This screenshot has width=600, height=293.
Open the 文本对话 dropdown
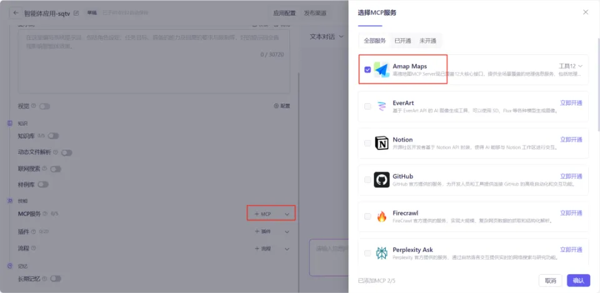(326, 37)
